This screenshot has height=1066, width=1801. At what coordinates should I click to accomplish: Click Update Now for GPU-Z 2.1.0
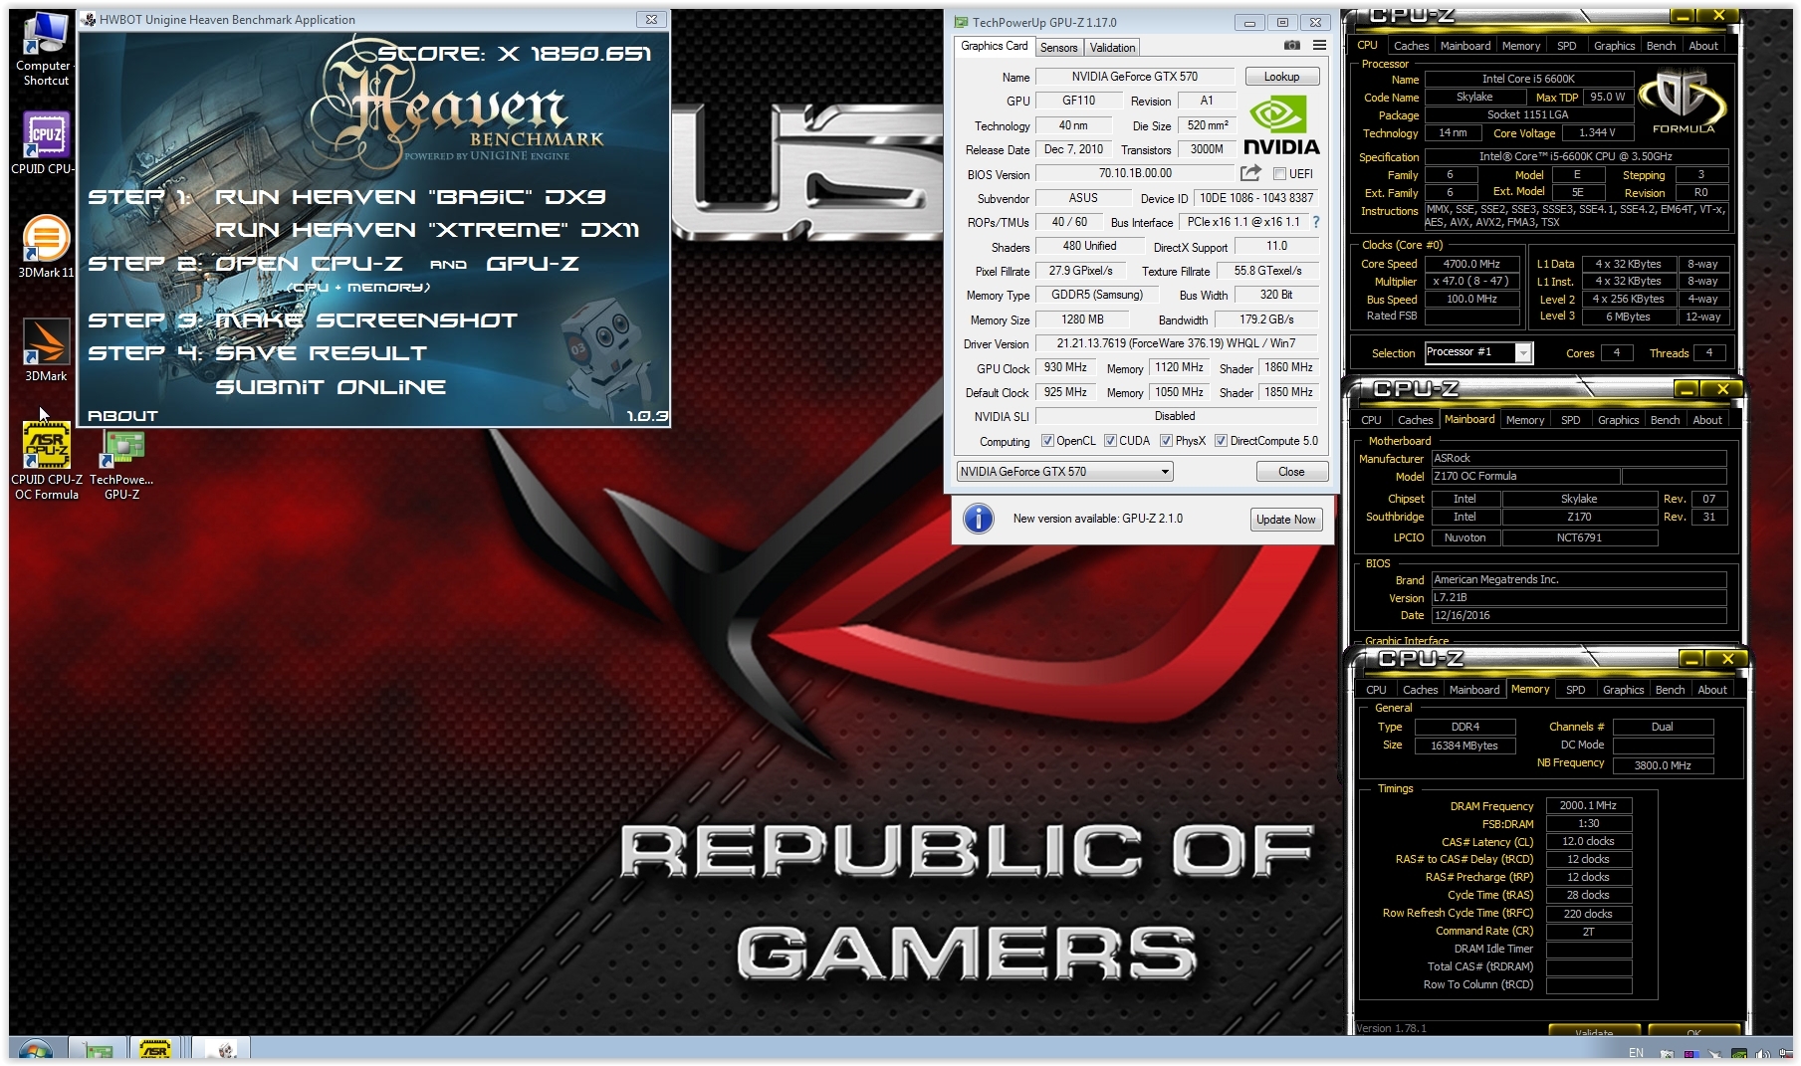[1285, 520]
